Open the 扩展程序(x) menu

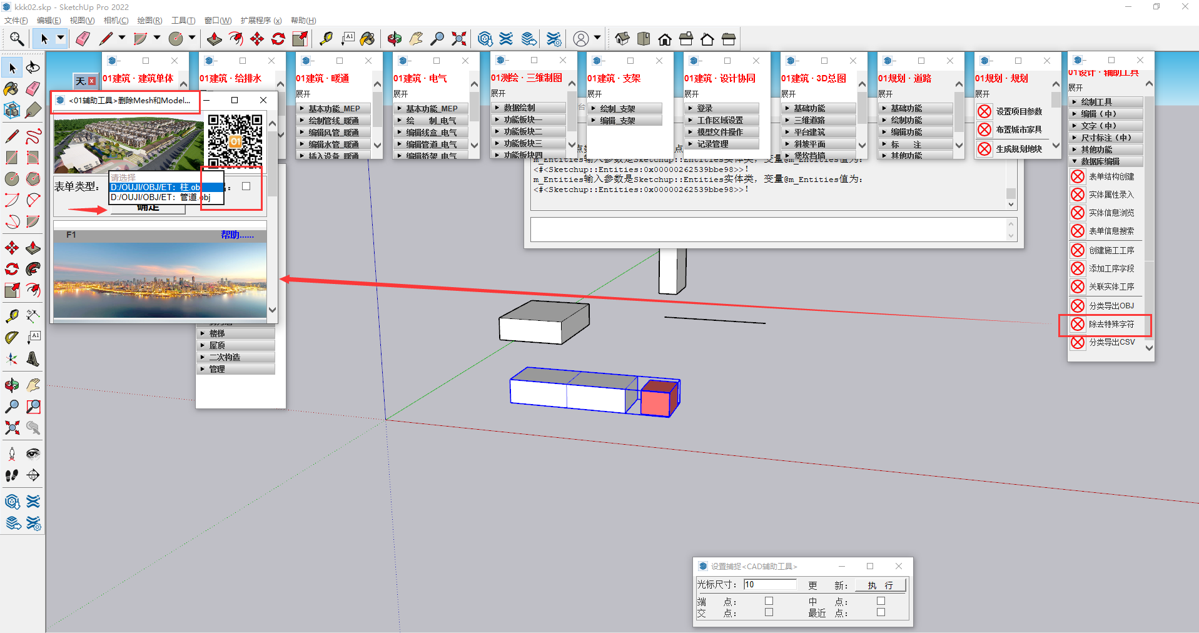click(x=261, y=21)
